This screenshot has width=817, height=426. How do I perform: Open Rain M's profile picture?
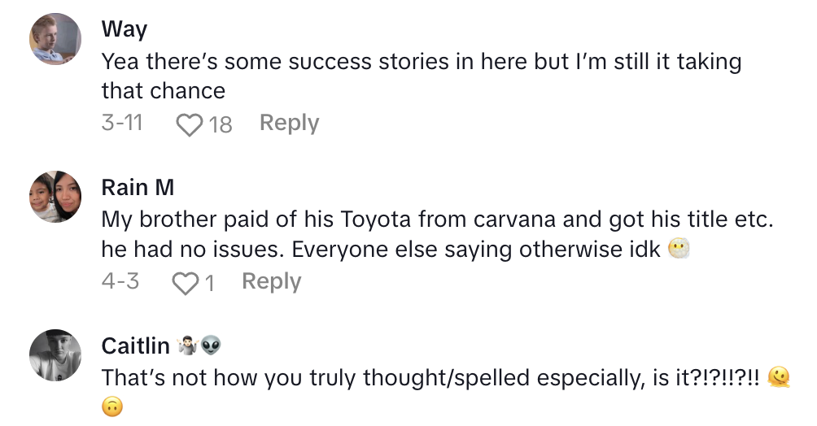[x=55, y=197]
